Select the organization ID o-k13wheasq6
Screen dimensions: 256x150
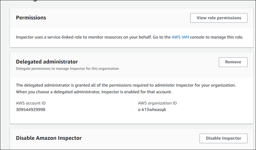pyautogui.click(x=152, y=110)
